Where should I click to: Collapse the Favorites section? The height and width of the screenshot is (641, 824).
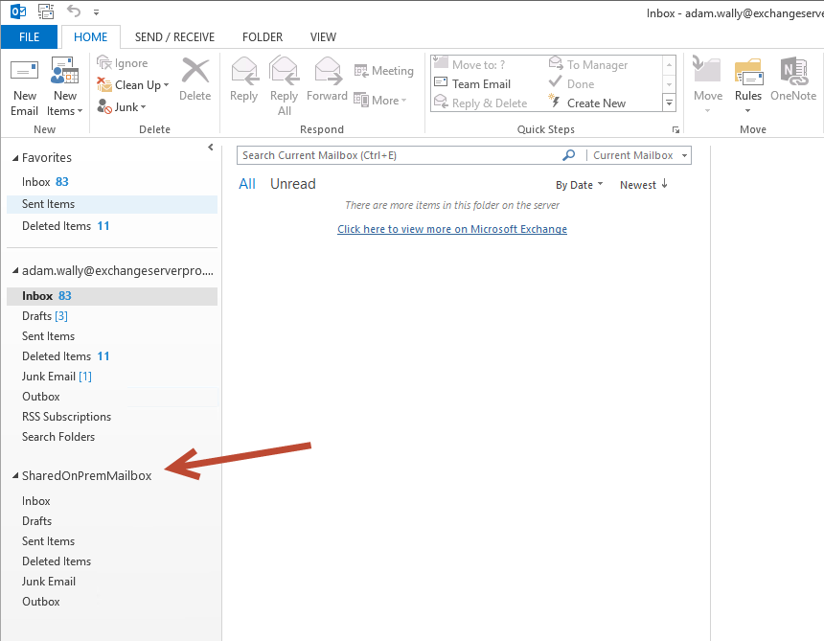pyautogui.click(x=15, y=158)
